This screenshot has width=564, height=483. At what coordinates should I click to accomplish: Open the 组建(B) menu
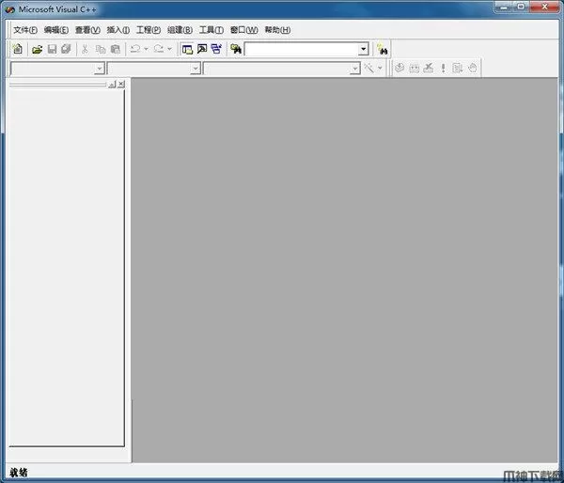[x=180, y=30]
